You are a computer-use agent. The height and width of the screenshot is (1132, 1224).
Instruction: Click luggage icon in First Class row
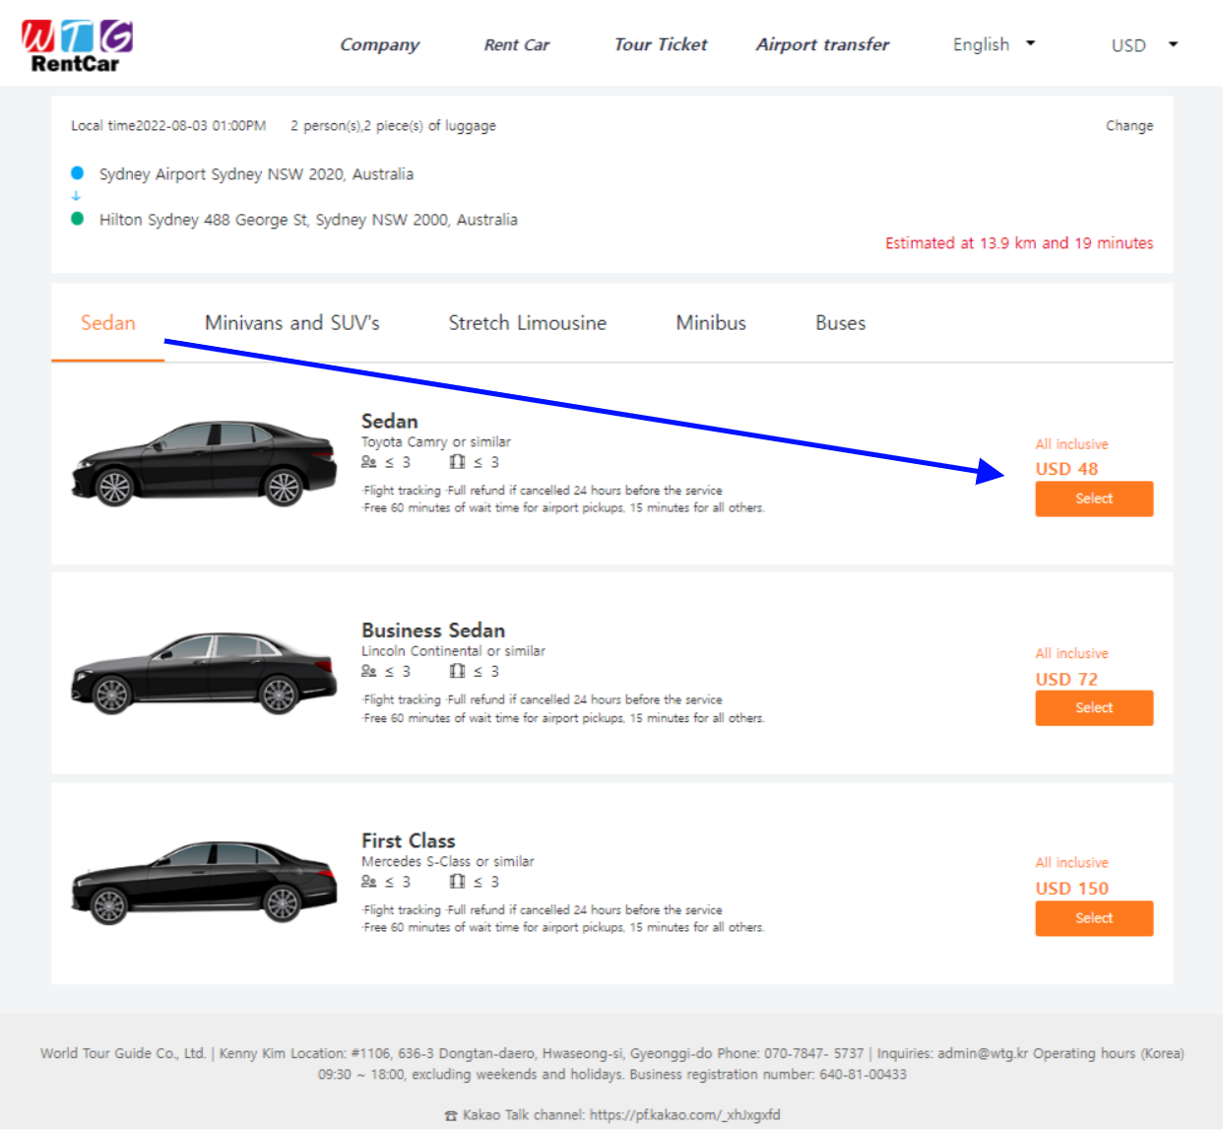pos(457,882)
